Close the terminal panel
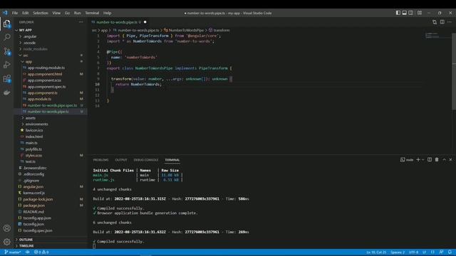This screenshot has width=456, height=256. 451,159
